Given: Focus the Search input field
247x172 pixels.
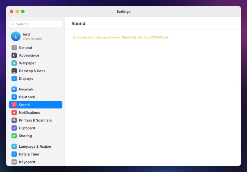Looking at the screenshot, I should pos(36,24).
